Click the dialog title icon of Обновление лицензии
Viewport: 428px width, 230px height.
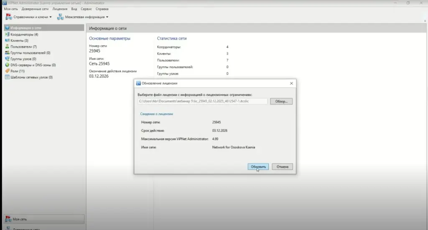(x=138, y=83)
